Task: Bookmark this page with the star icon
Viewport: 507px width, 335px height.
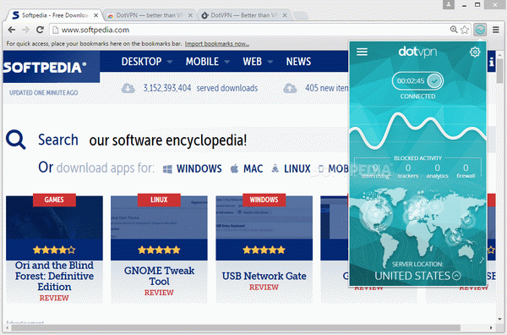Action: pos(465,30)
